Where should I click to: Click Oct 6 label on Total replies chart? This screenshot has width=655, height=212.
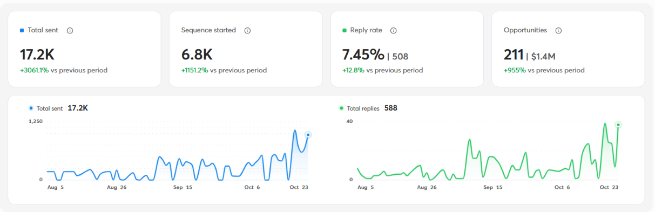click(563, 187)
